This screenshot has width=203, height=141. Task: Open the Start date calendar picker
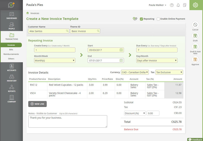click(x=121, y=50)
